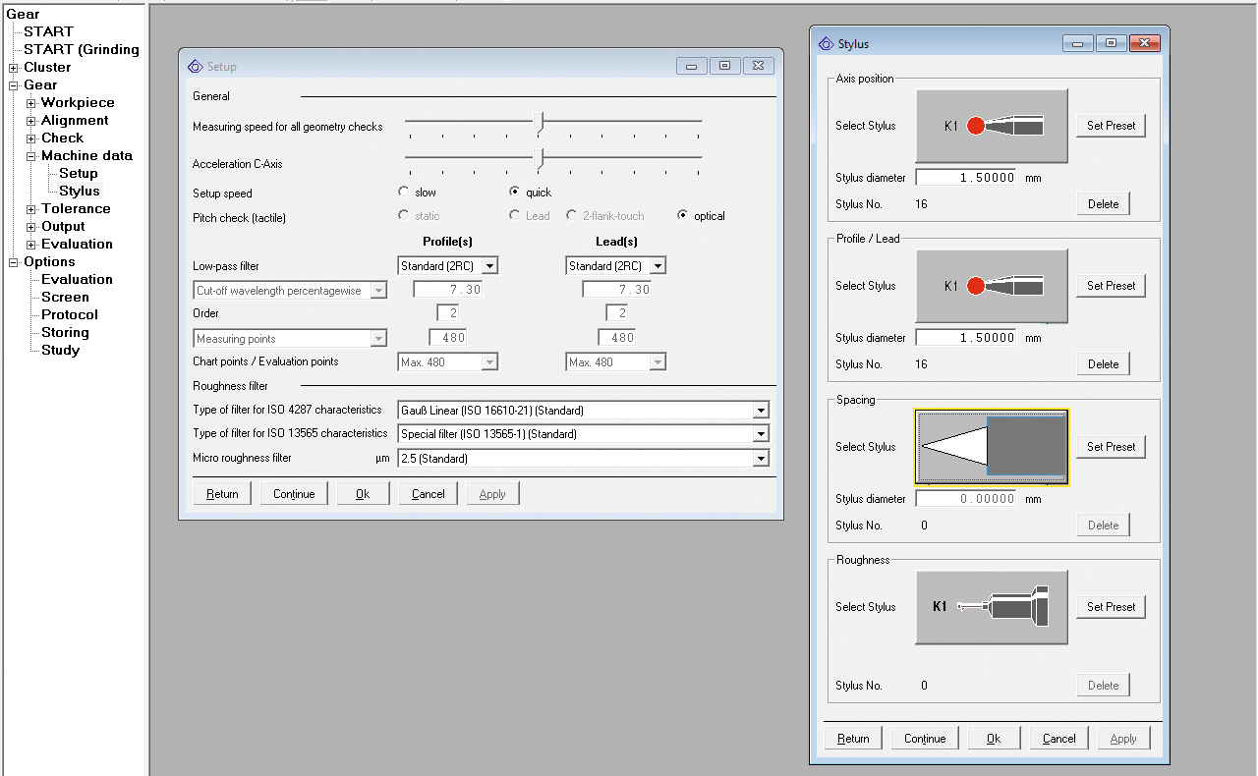Open ISO 4287 filter type dropdown
Viewport: 1258px width, 776px height.
tap(761, 411)
